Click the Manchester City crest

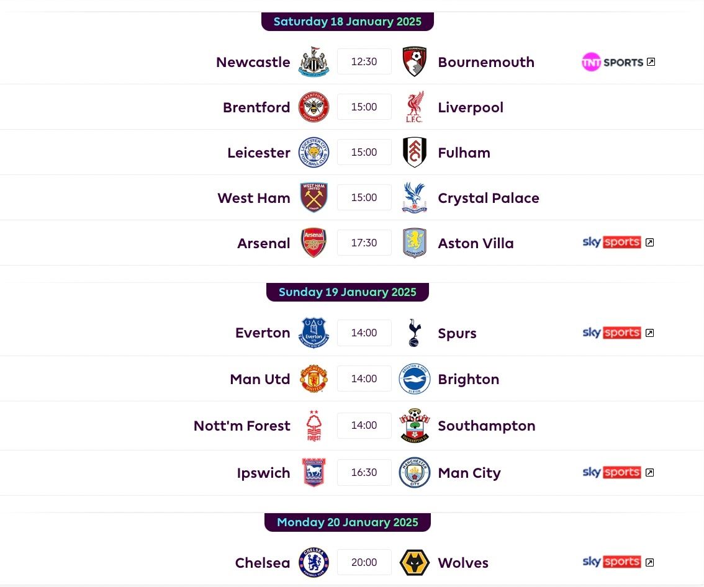pos(414,473)
